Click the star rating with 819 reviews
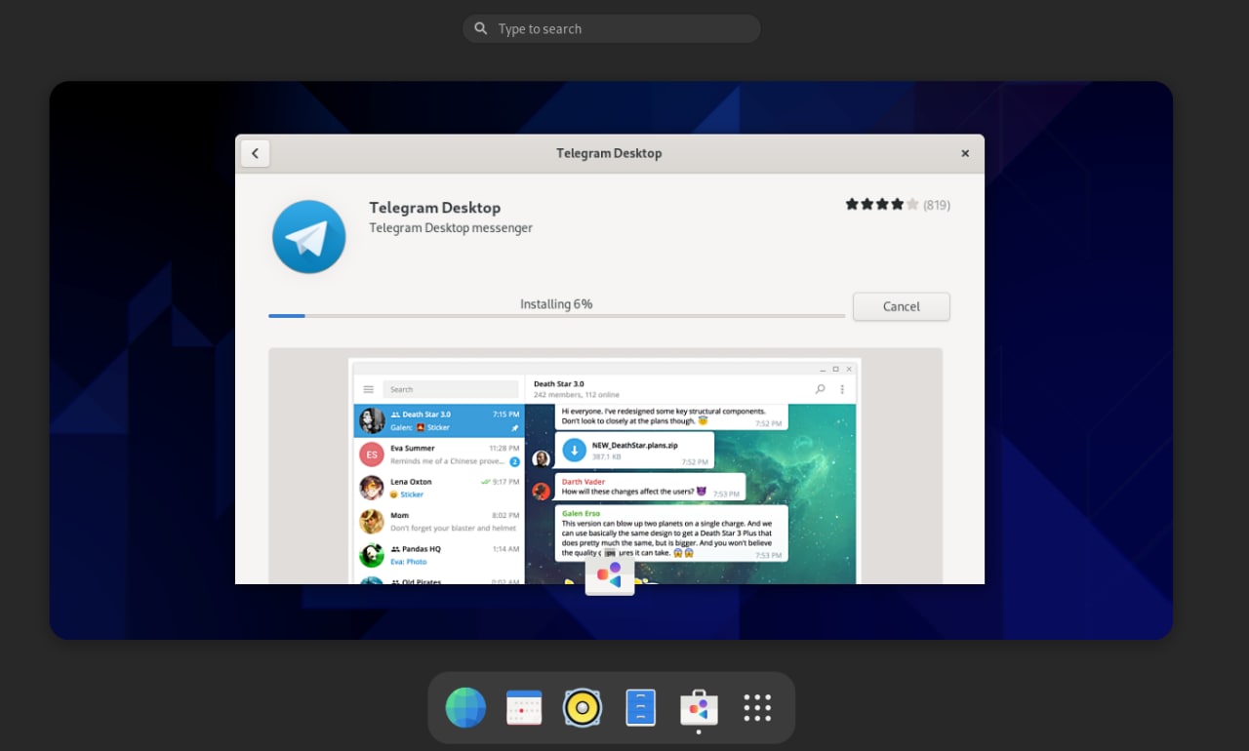This screenshot has width=1249, height=751. (882, 205)
